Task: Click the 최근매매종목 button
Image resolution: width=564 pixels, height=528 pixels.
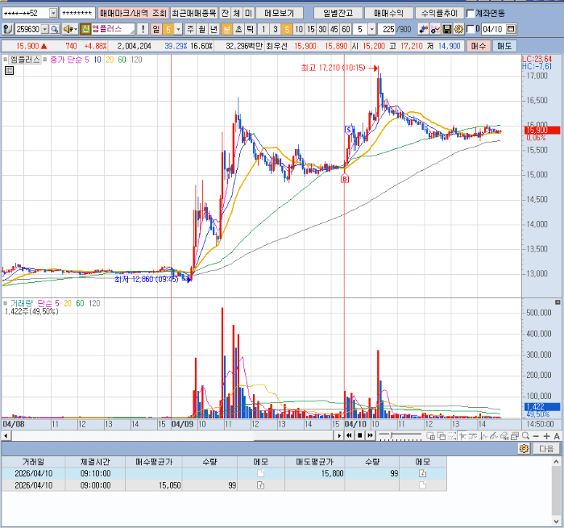Action: pos(194,14)
